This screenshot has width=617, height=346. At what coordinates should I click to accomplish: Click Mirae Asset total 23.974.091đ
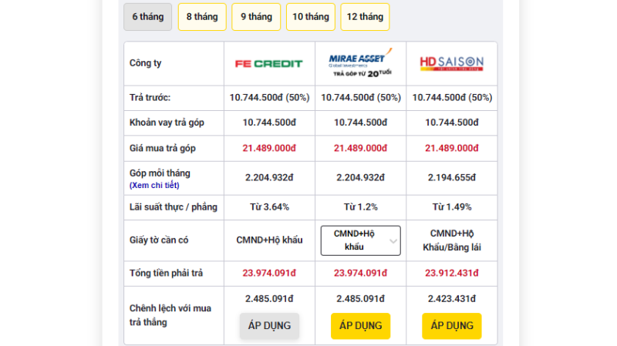click(360, 274)
